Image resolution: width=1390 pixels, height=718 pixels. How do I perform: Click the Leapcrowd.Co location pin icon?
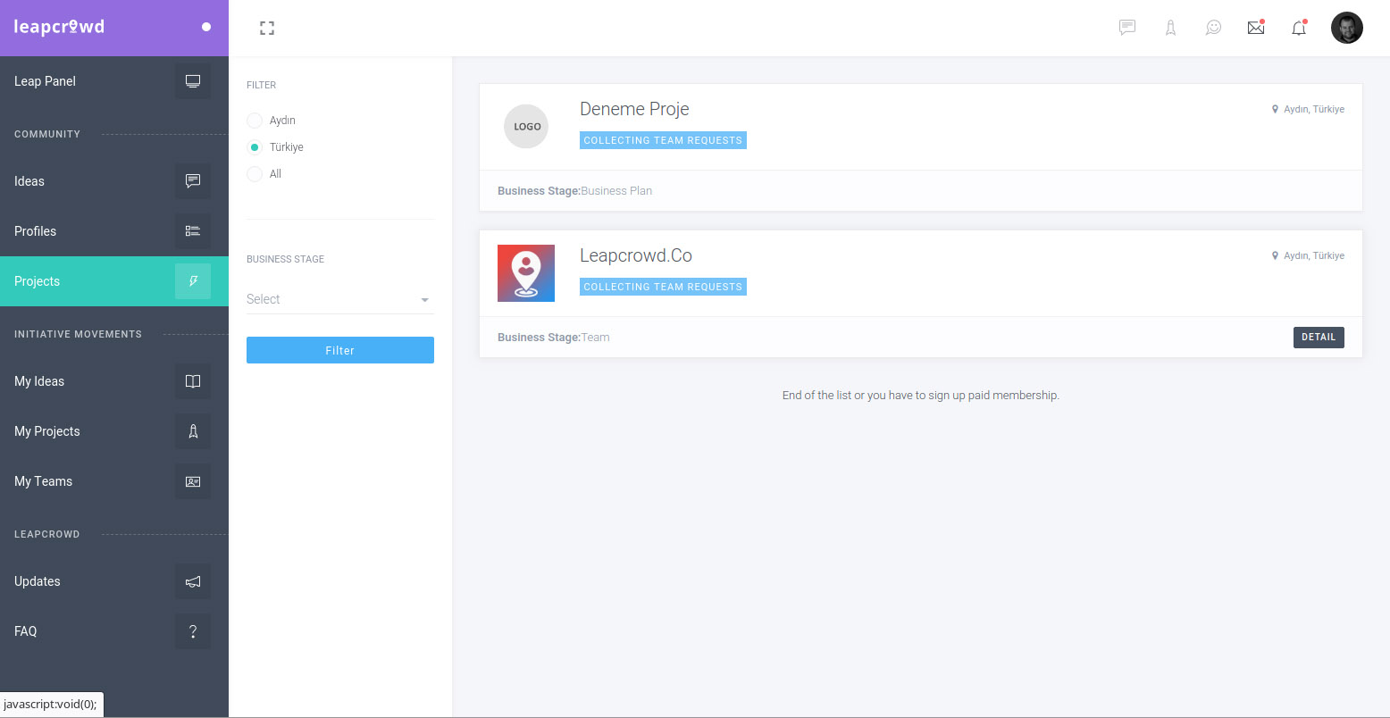pos(1276,255)
